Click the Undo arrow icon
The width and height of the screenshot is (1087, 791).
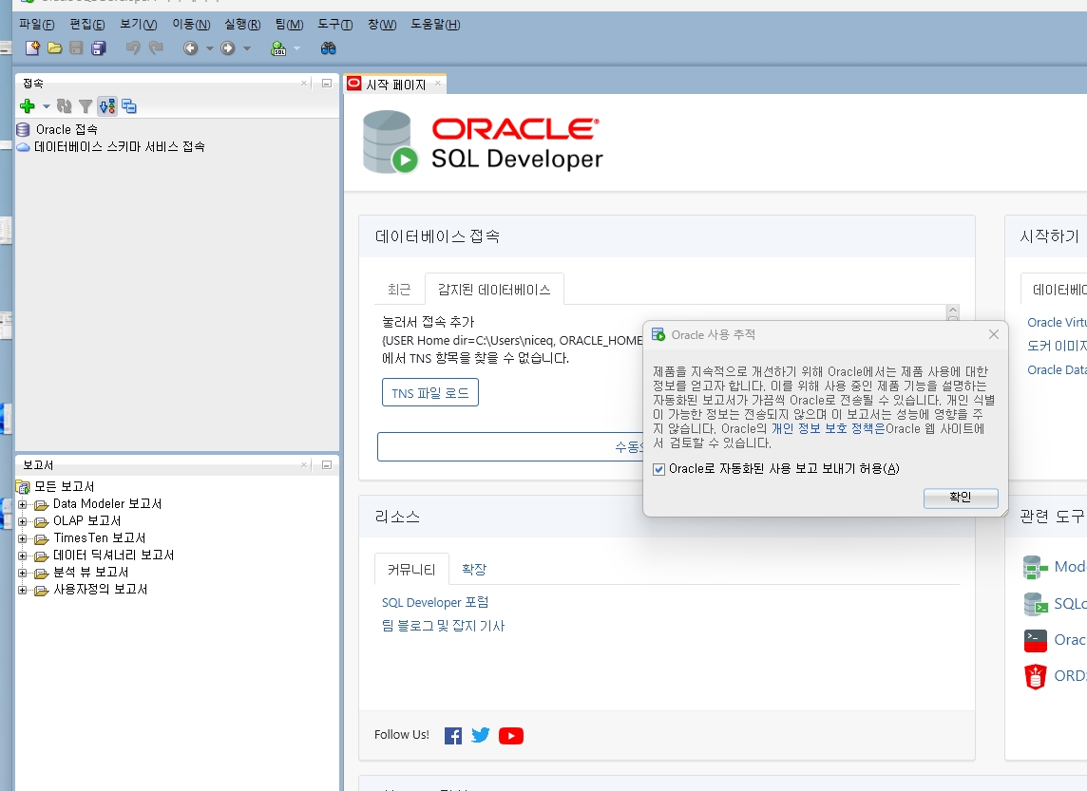tap(133, 47)
